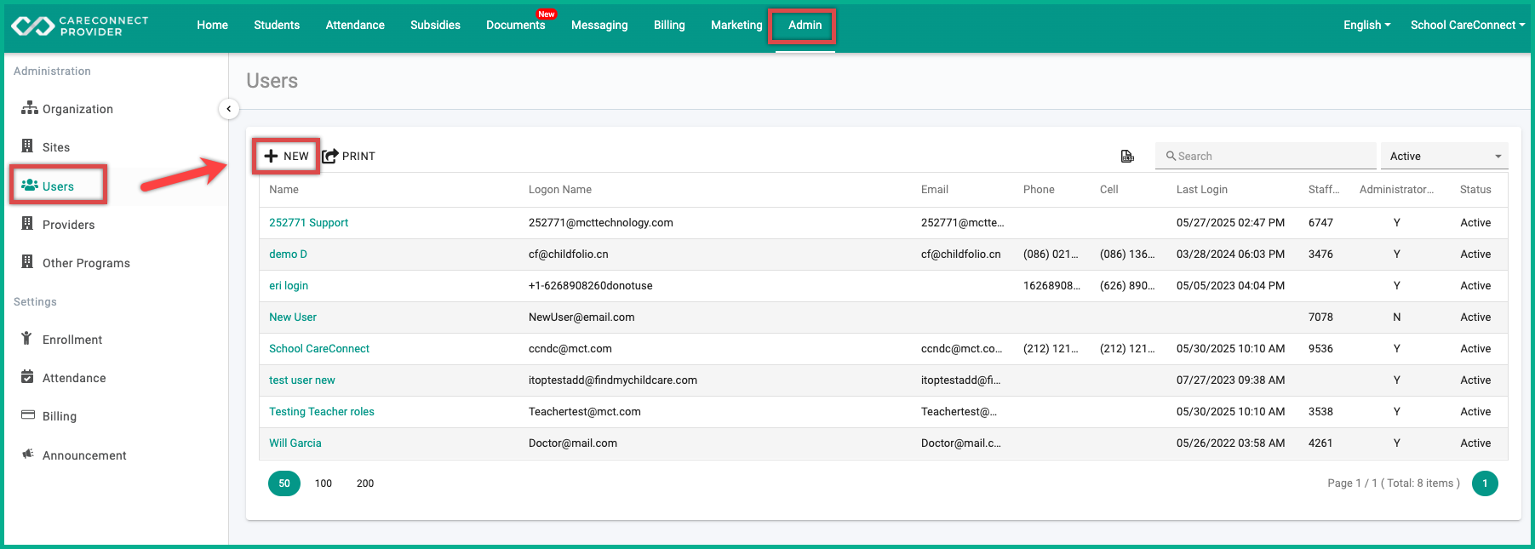Open Other Programs in the sidebar
The width and height of the screenshot is (1535, 549).
[x=75, y=263]
